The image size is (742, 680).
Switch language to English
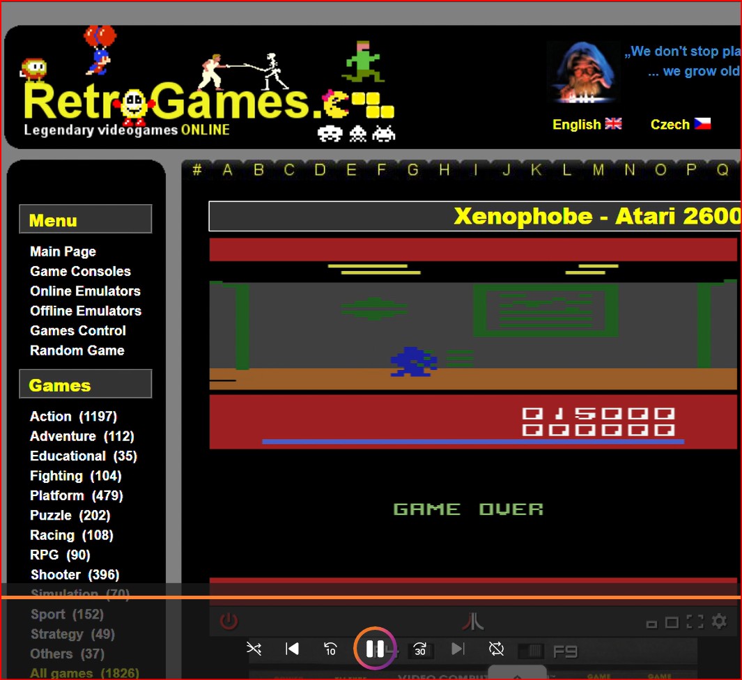point(587,124)
